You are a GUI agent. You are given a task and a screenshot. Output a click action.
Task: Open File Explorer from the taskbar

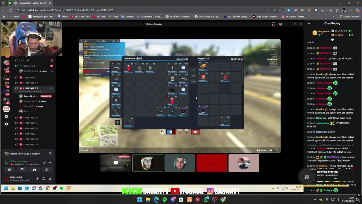coord(148,200)
